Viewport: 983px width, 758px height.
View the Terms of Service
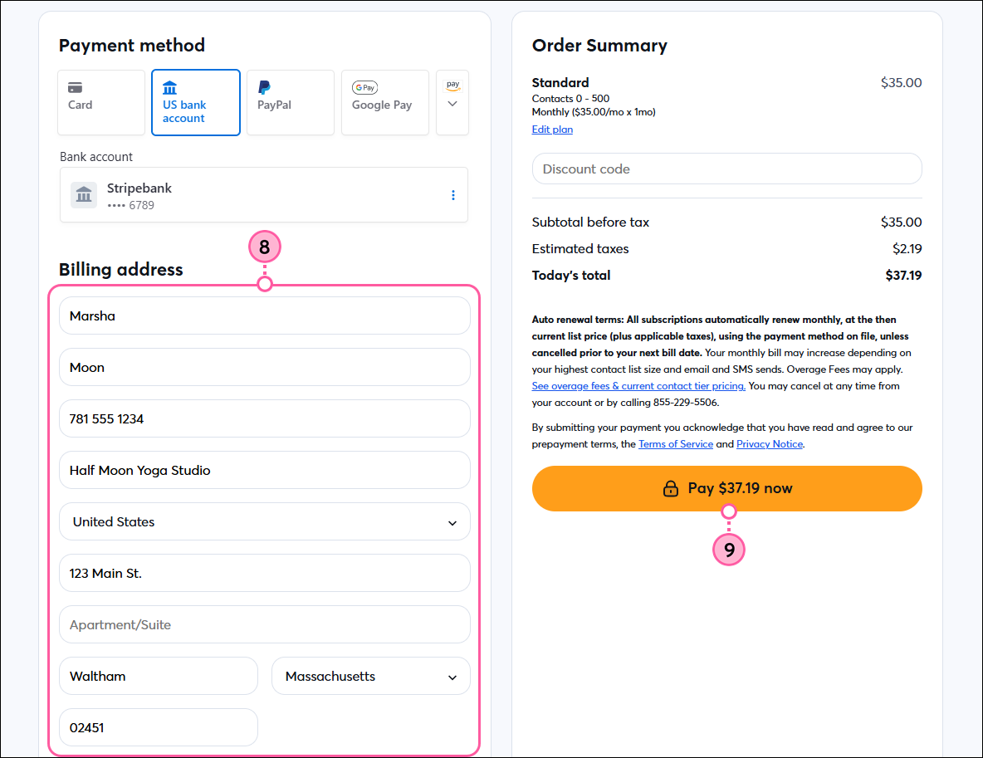click(x=675, y=443)
